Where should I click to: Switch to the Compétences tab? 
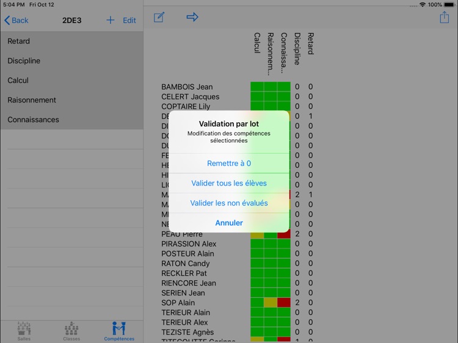119,331
